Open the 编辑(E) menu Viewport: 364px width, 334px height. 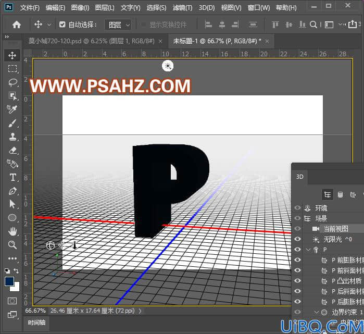[x=55, y=8]
